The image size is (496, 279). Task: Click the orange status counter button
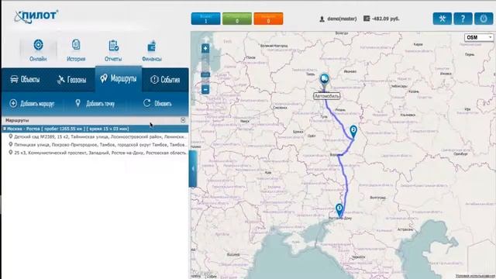268,19
